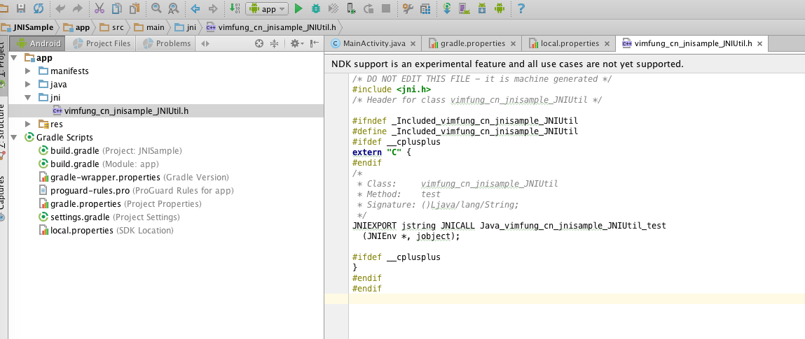Open Find with the magnifier icon
This screenshot has width=805, height=339.
coord(156,9)
